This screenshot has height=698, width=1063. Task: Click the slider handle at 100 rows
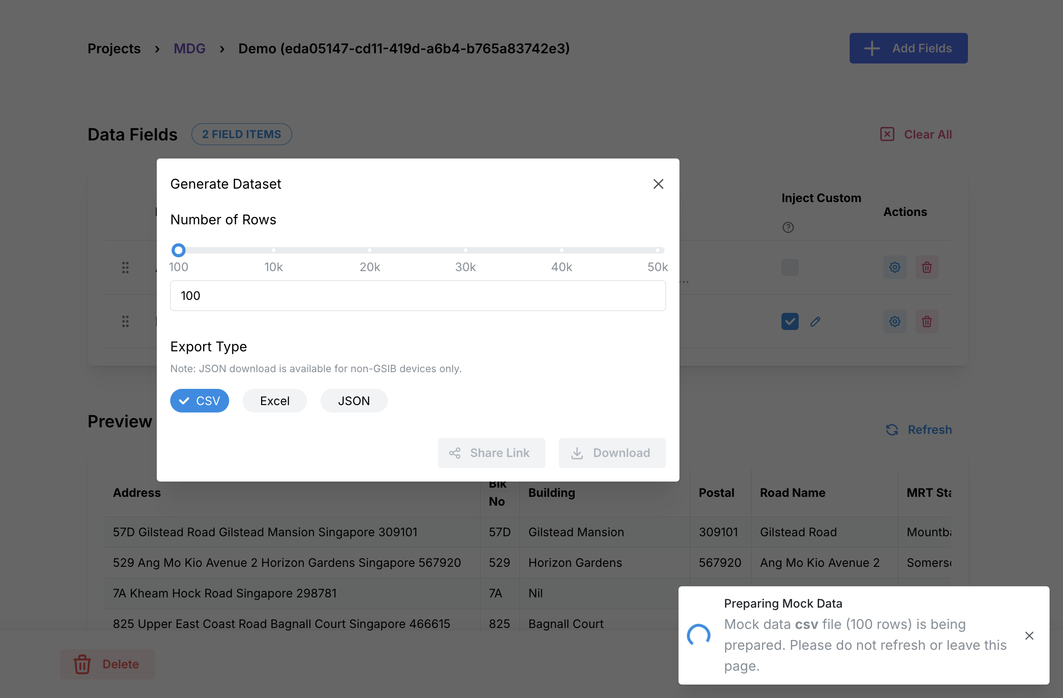click(x=178, y=250)
